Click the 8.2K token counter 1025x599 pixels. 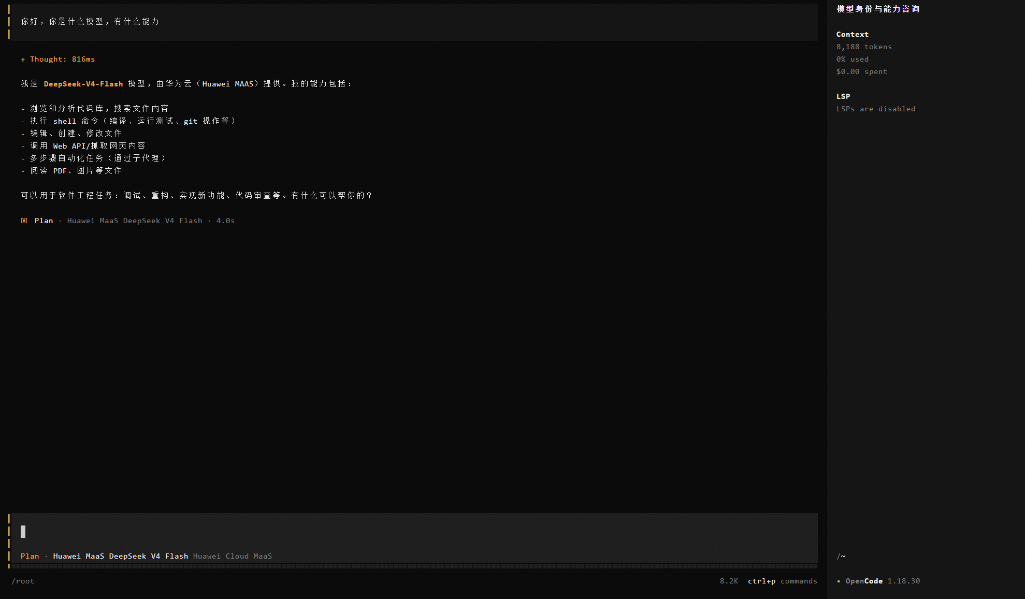pos(728,581)
